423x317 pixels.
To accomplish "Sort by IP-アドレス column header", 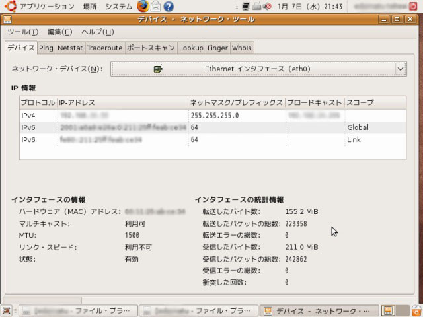I will pyautogui.click(x=122, y=103).
